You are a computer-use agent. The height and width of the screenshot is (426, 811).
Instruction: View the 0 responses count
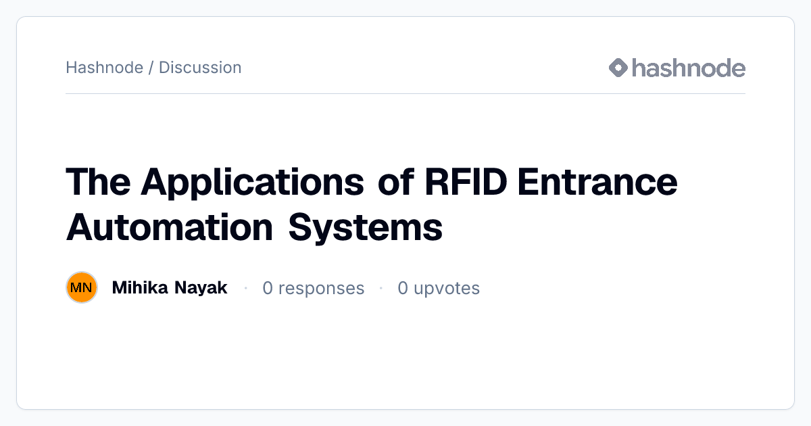click(314, 289)
